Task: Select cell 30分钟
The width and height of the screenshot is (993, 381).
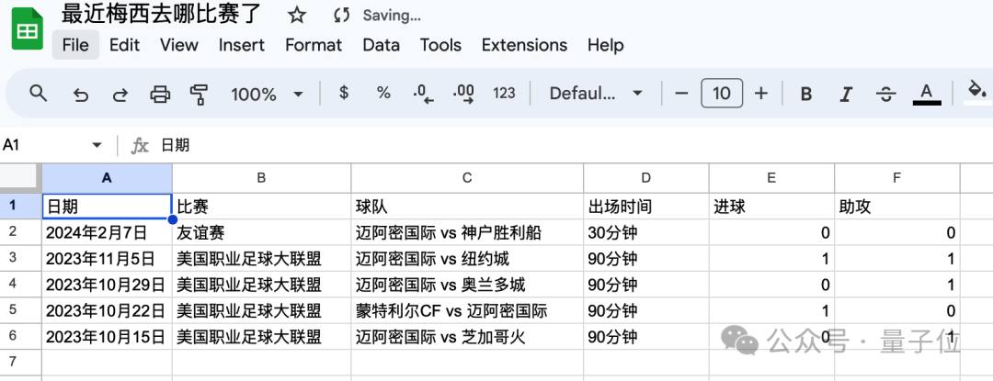Action: [646, 232]
